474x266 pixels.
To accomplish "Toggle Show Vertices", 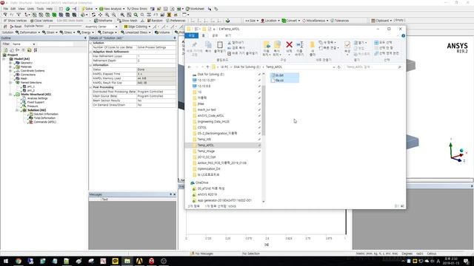I will tap(15, 21).
